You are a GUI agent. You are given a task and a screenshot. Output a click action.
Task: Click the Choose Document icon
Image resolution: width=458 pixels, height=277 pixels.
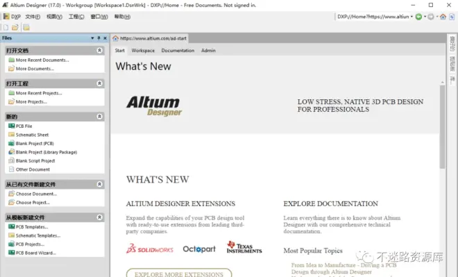point(11,194)
